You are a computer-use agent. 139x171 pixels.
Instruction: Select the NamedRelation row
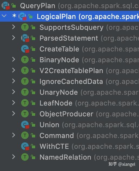(69, 157)
